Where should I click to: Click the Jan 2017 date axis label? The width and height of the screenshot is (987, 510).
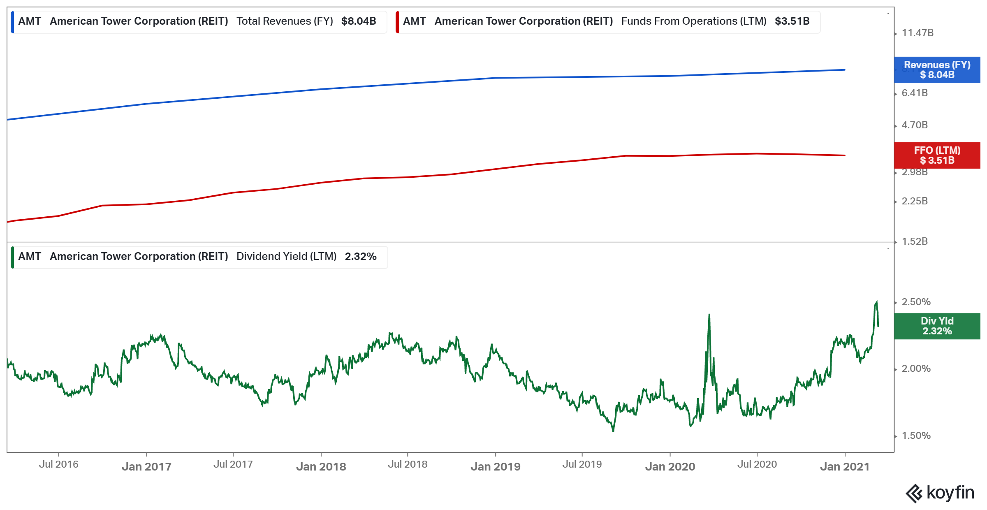146,466
